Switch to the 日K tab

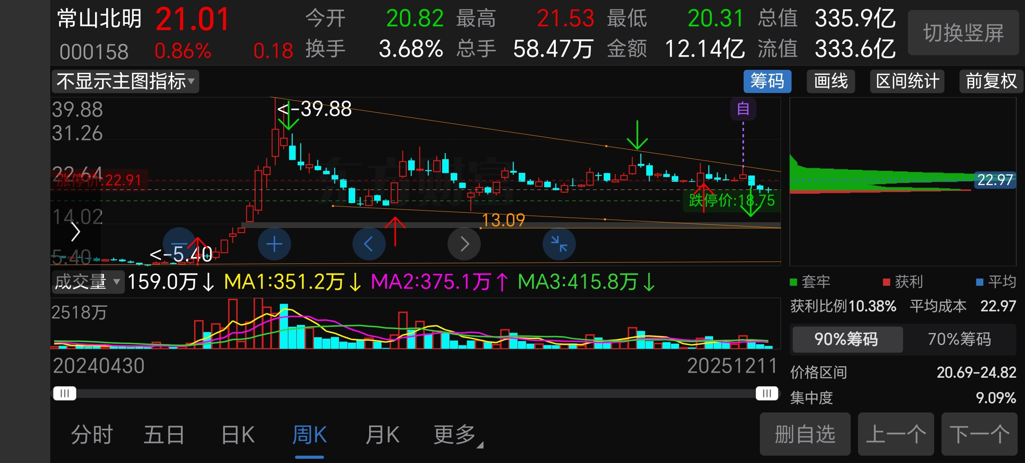238,435
